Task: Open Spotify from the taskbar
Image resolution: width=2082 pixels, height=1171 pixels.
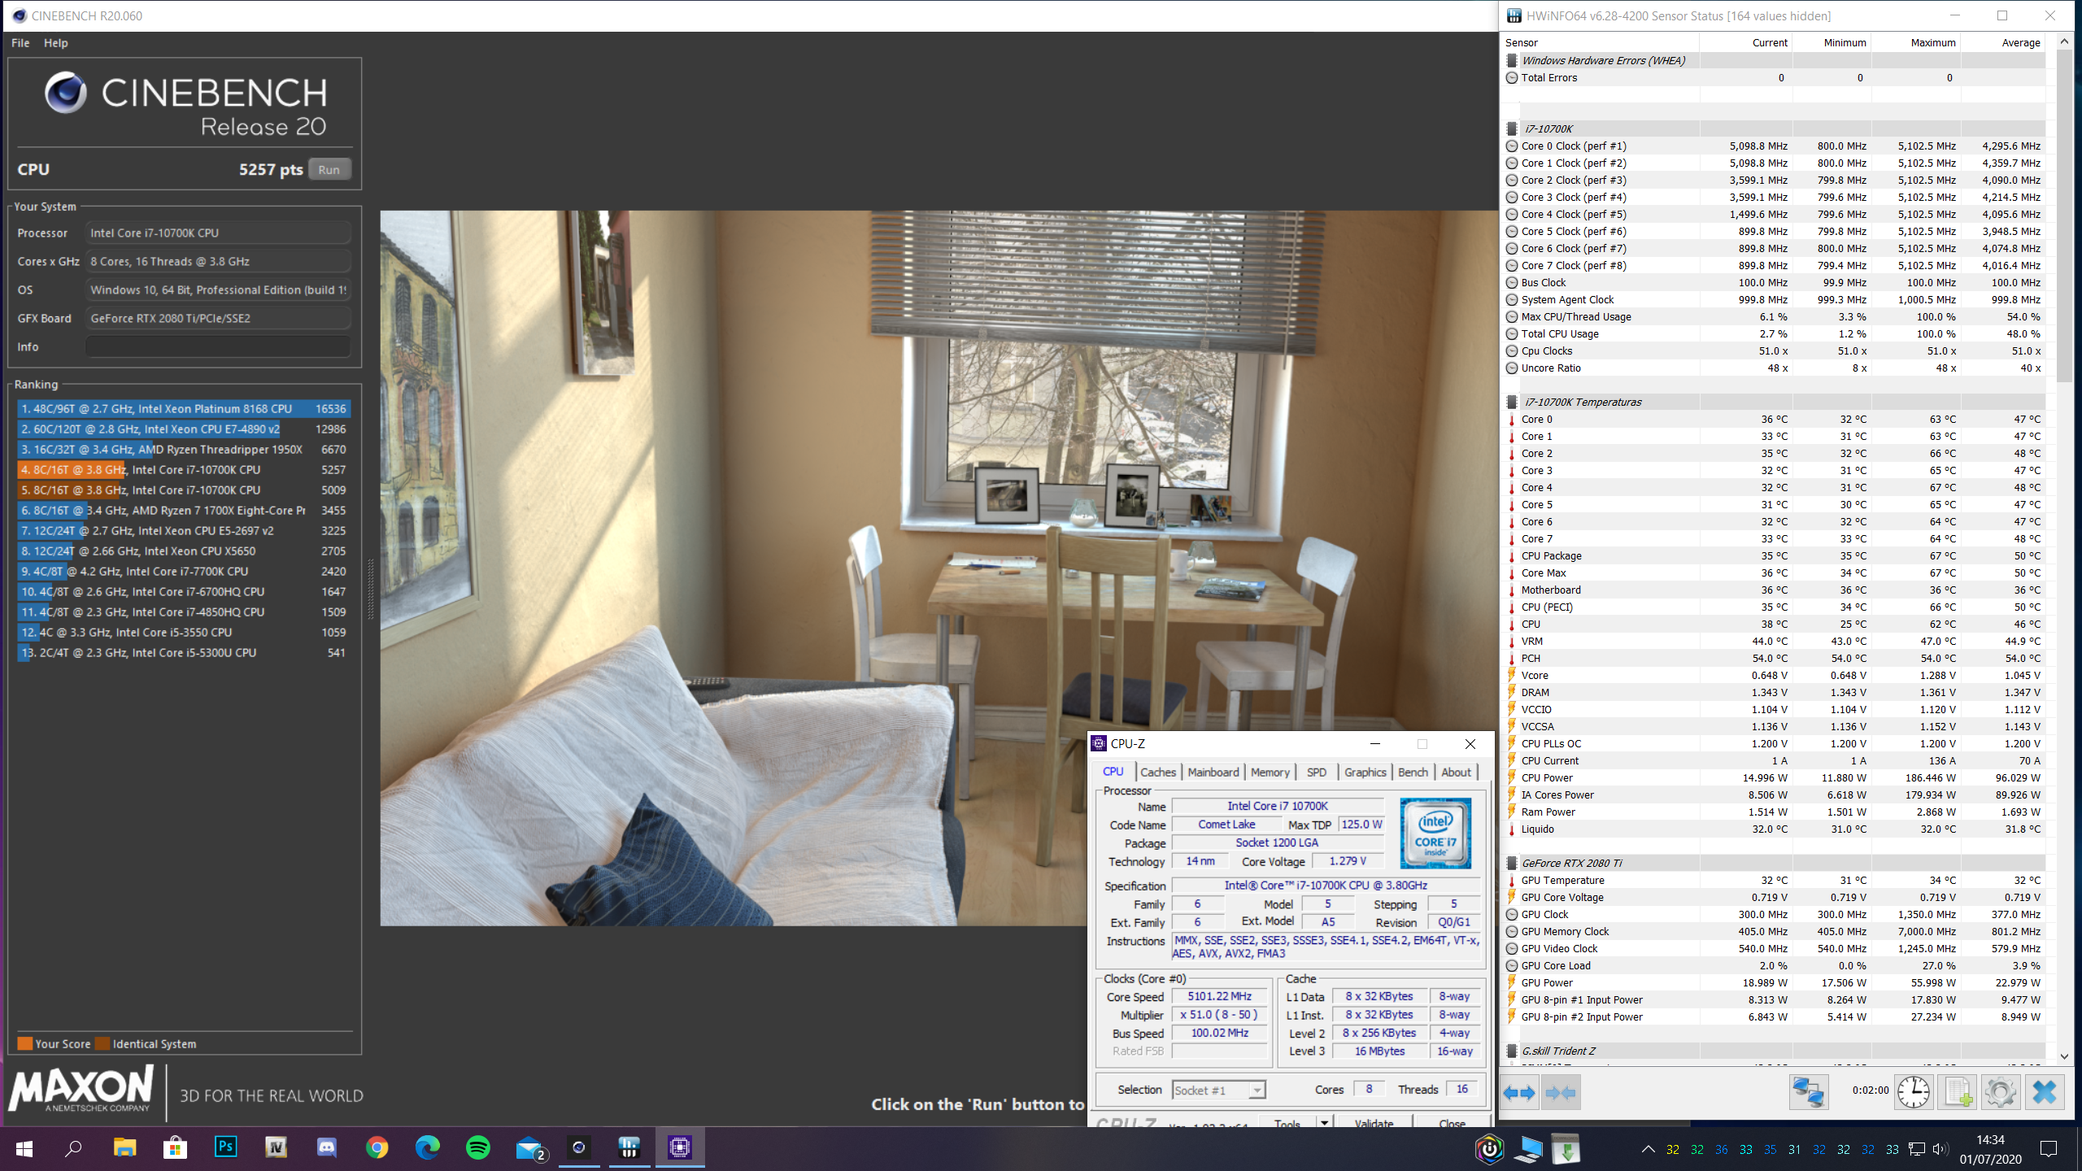Action: coord(478,1147)
